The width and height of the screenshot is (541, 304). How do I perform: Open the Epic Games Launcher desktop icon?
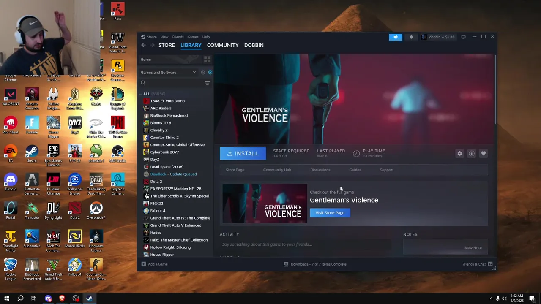(53, 156)
